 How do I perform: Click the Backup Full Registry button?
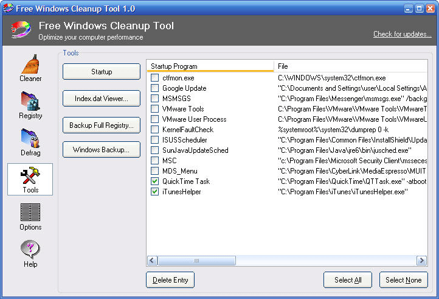(x=102, y=125)
